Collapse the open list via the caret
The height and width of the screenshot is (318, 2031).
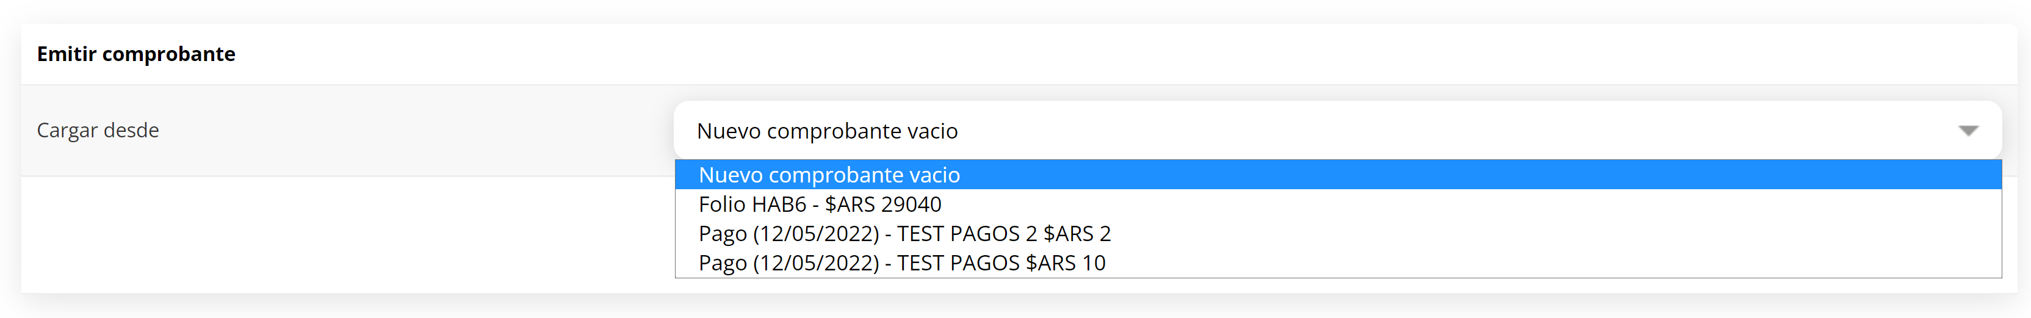pos(1968,130)
